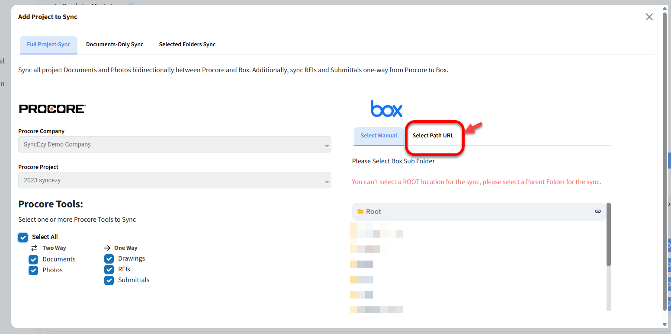
Task: Untick the RFIs checkbox
Action: [109, 270]
